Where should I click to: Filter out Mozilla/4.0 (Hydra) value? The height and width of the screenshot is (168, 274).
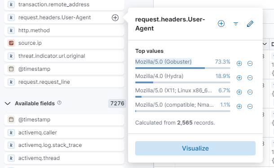click(250, 78)
